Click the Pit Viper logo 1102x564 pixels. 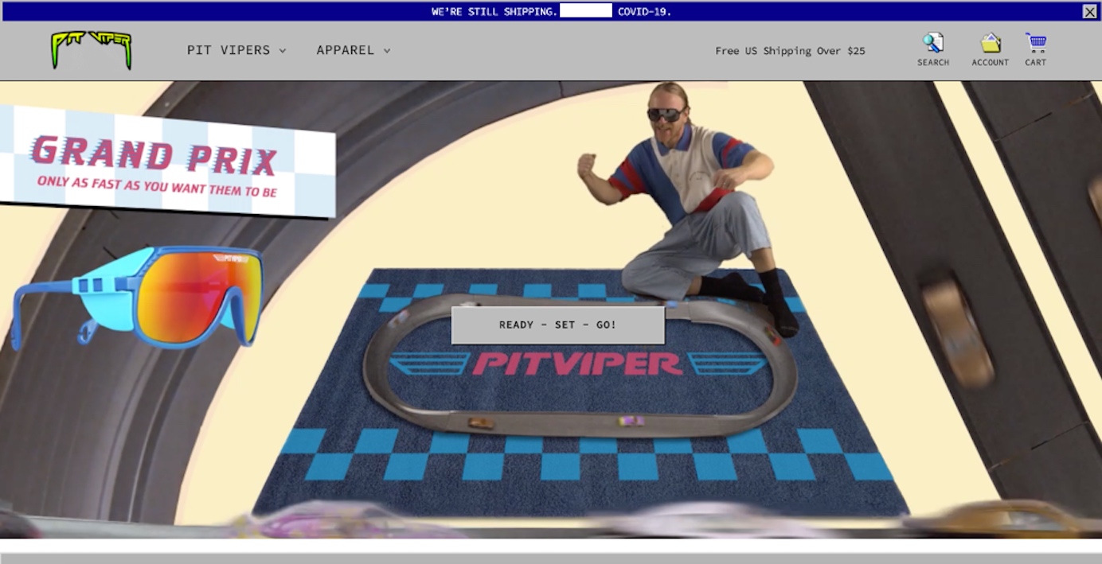92,49
